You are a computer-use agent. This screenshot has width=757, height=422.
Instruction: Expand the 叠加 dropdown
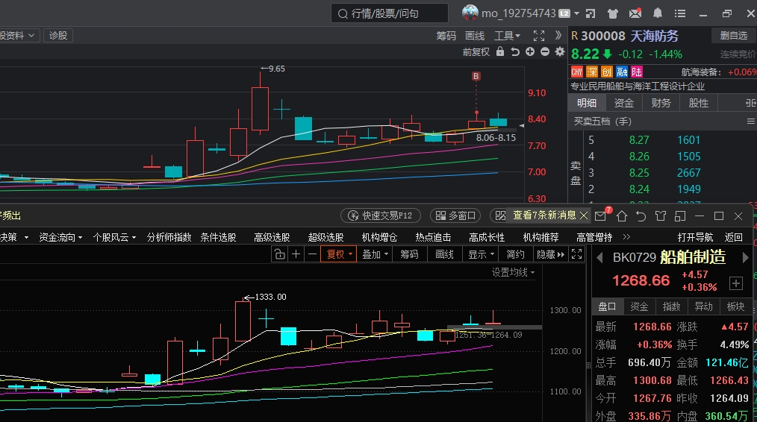[375, 254]
